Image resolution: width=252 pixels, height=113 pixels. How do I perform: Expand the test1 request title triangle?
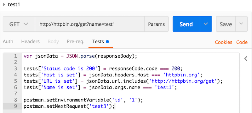[x=4, y=5]
